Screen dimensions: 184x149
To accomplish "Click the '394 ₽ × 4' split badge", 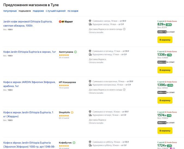I will click(x=162, y=123).
